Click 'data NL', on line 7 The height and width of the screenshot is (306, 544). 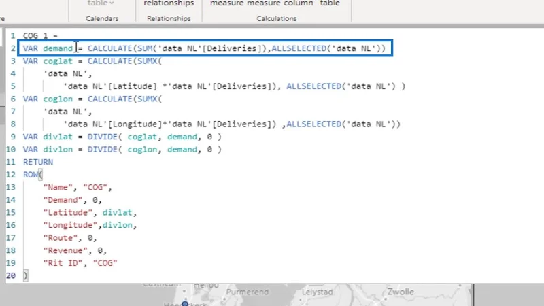[67, 112]
